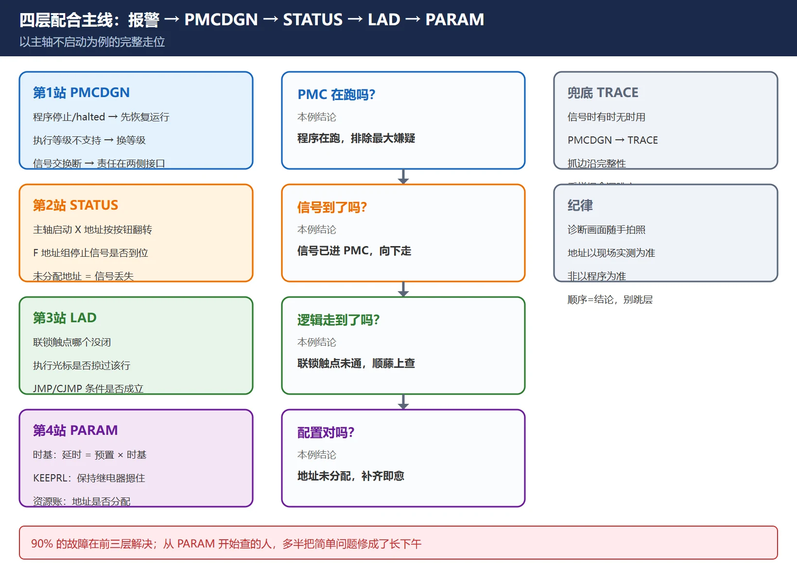Select line 联锁触点哪个没闭
The height and width of the screenshot is (563, 797).
coord(72,342)
